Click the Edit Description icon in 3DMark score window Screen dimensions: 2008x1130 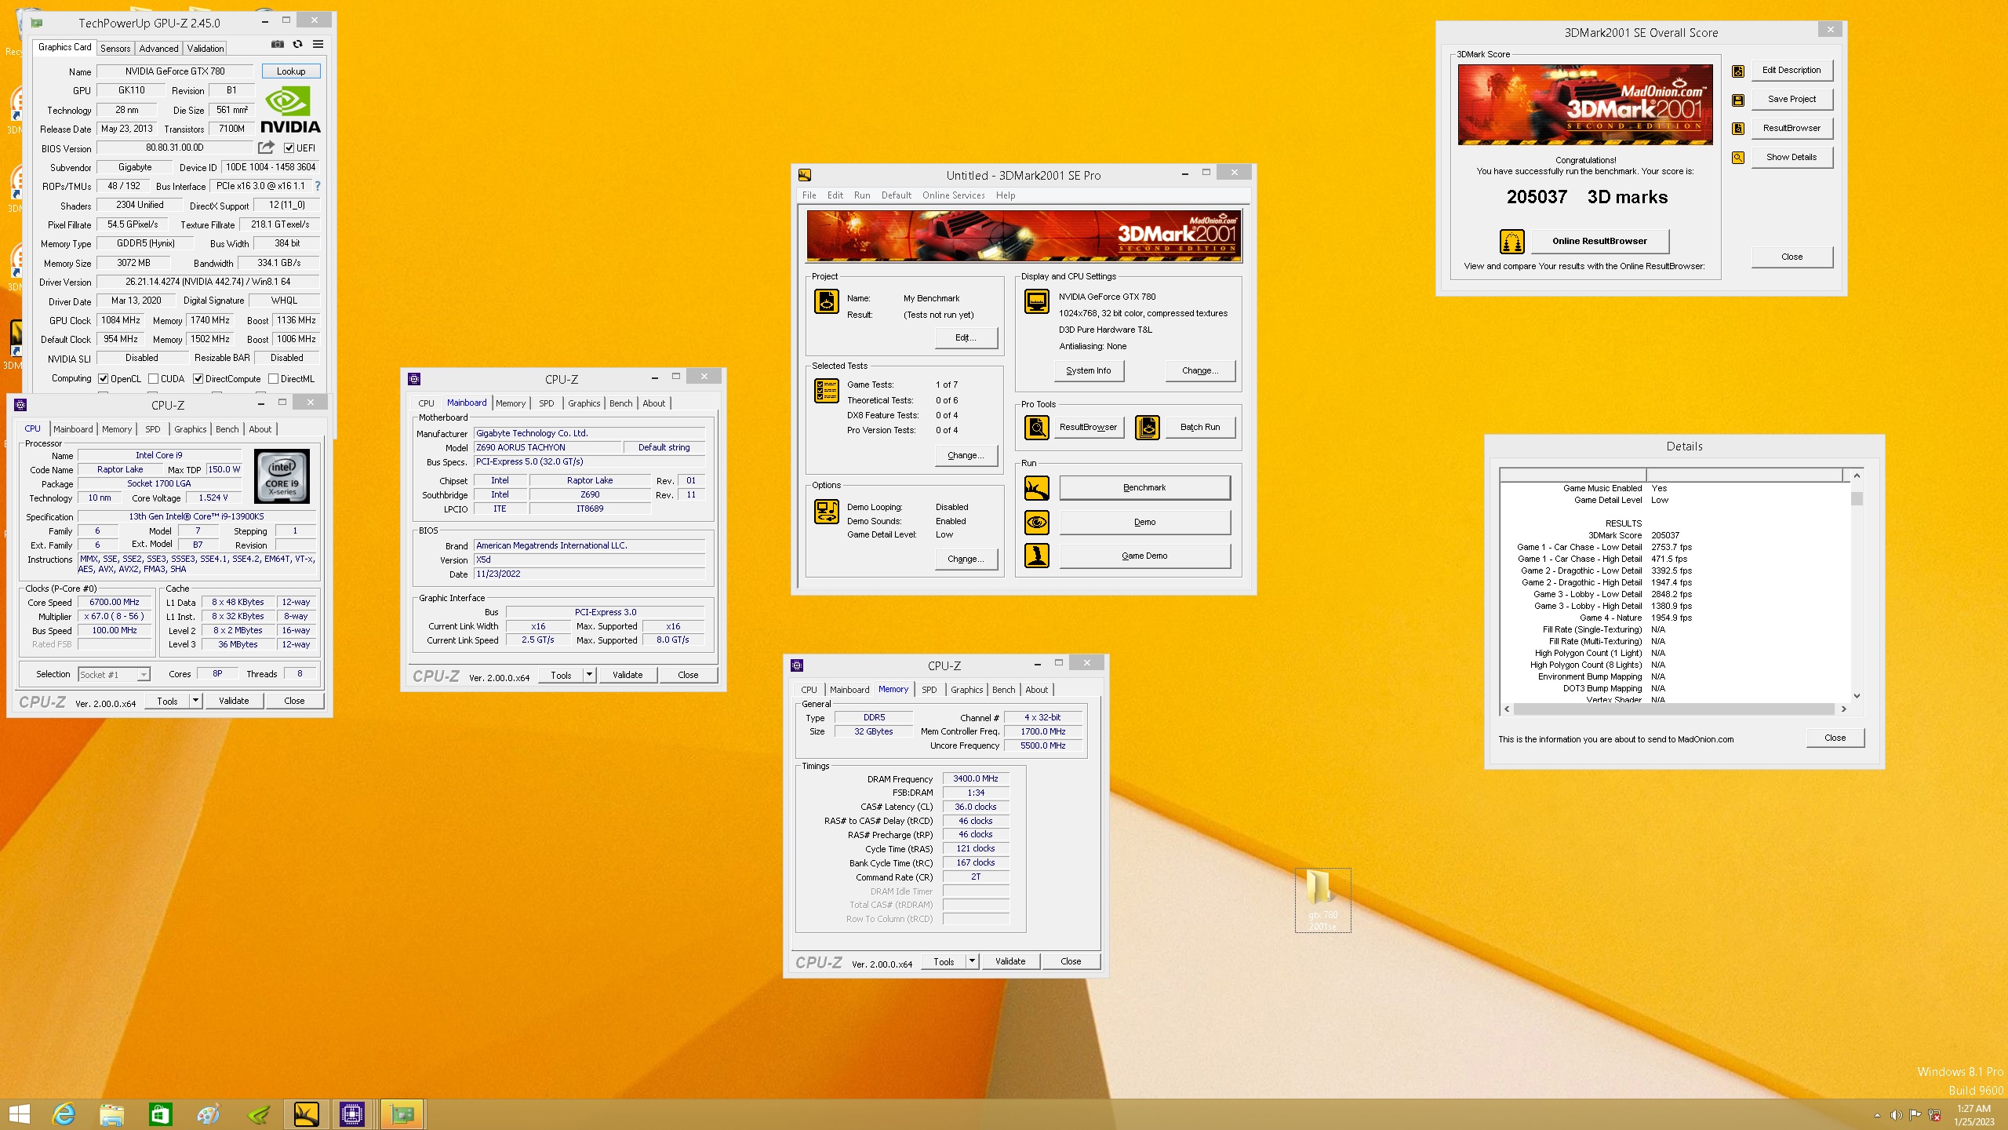tap(1738, 71)
